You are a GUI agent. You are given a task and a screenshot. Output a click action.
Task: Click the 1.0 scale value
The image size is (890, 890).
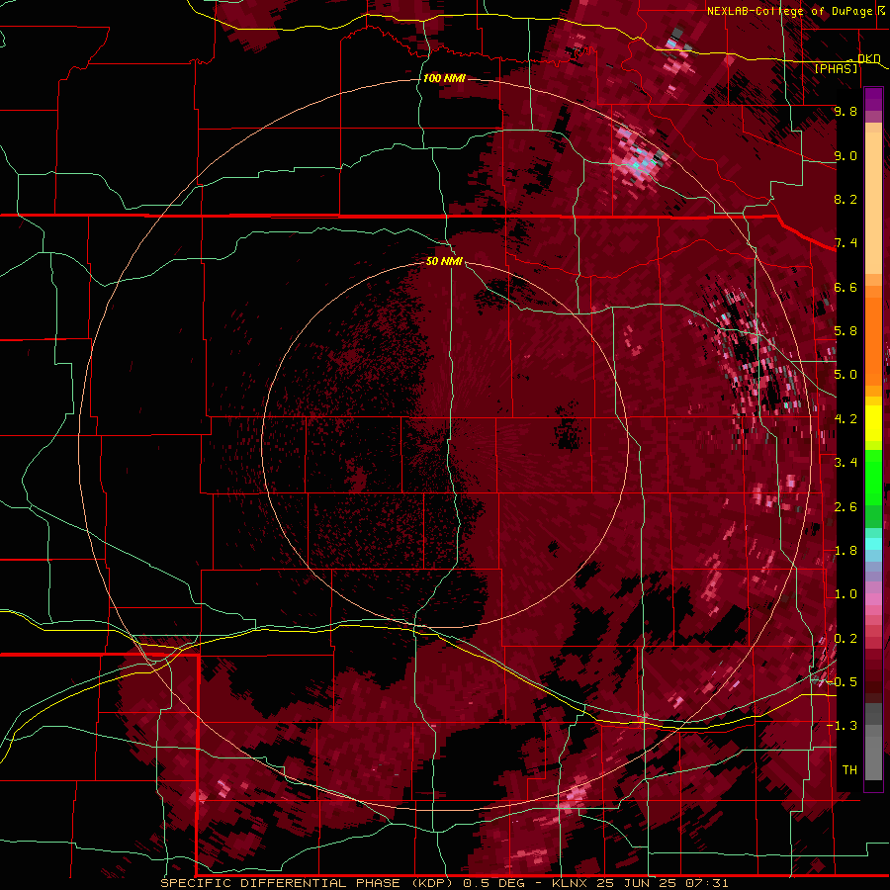tap(845, 594)
